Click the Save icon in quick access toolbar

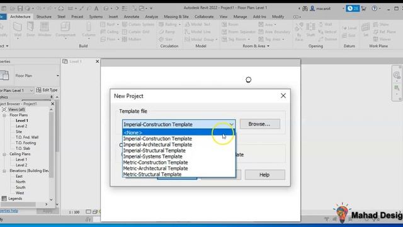(20, 8)
